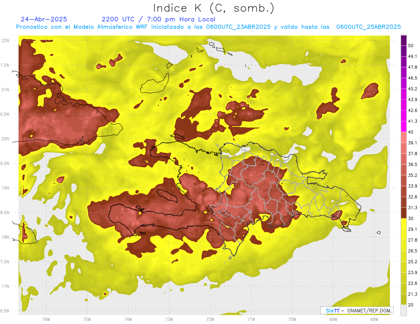Click the '72W' longitude label
This screenshot has width=420, height=324.
tap(210, 319)
